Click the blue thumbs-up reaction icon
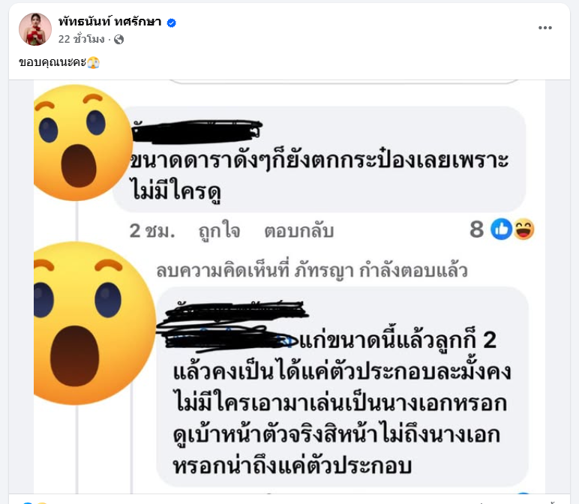 [x=501, y=229]
